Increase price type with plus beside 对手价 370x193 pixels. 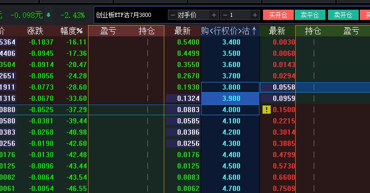(214, 15)
